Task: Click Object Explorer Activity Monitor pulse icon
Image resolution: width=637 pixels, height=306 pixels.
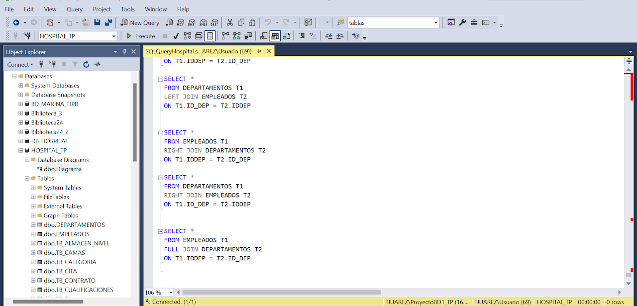Action: tap(98, 64)
